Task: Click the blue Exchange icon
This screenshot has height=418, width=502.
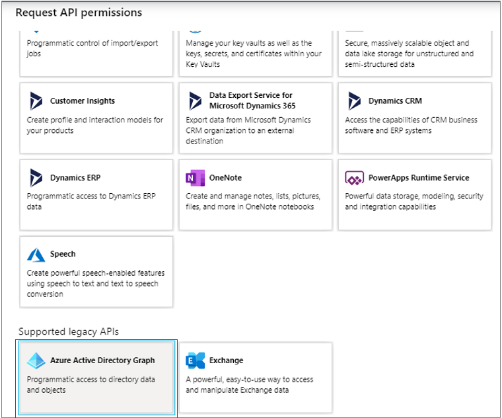Action: click(195, 360)
